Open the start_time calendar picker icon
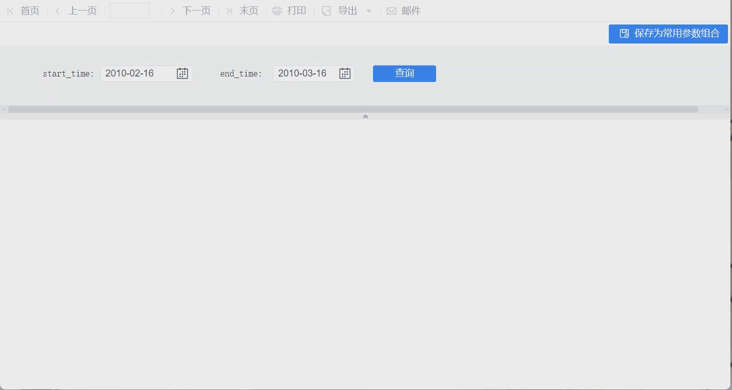The width and height of the screenshot is (732, 390). pos(182,73)
